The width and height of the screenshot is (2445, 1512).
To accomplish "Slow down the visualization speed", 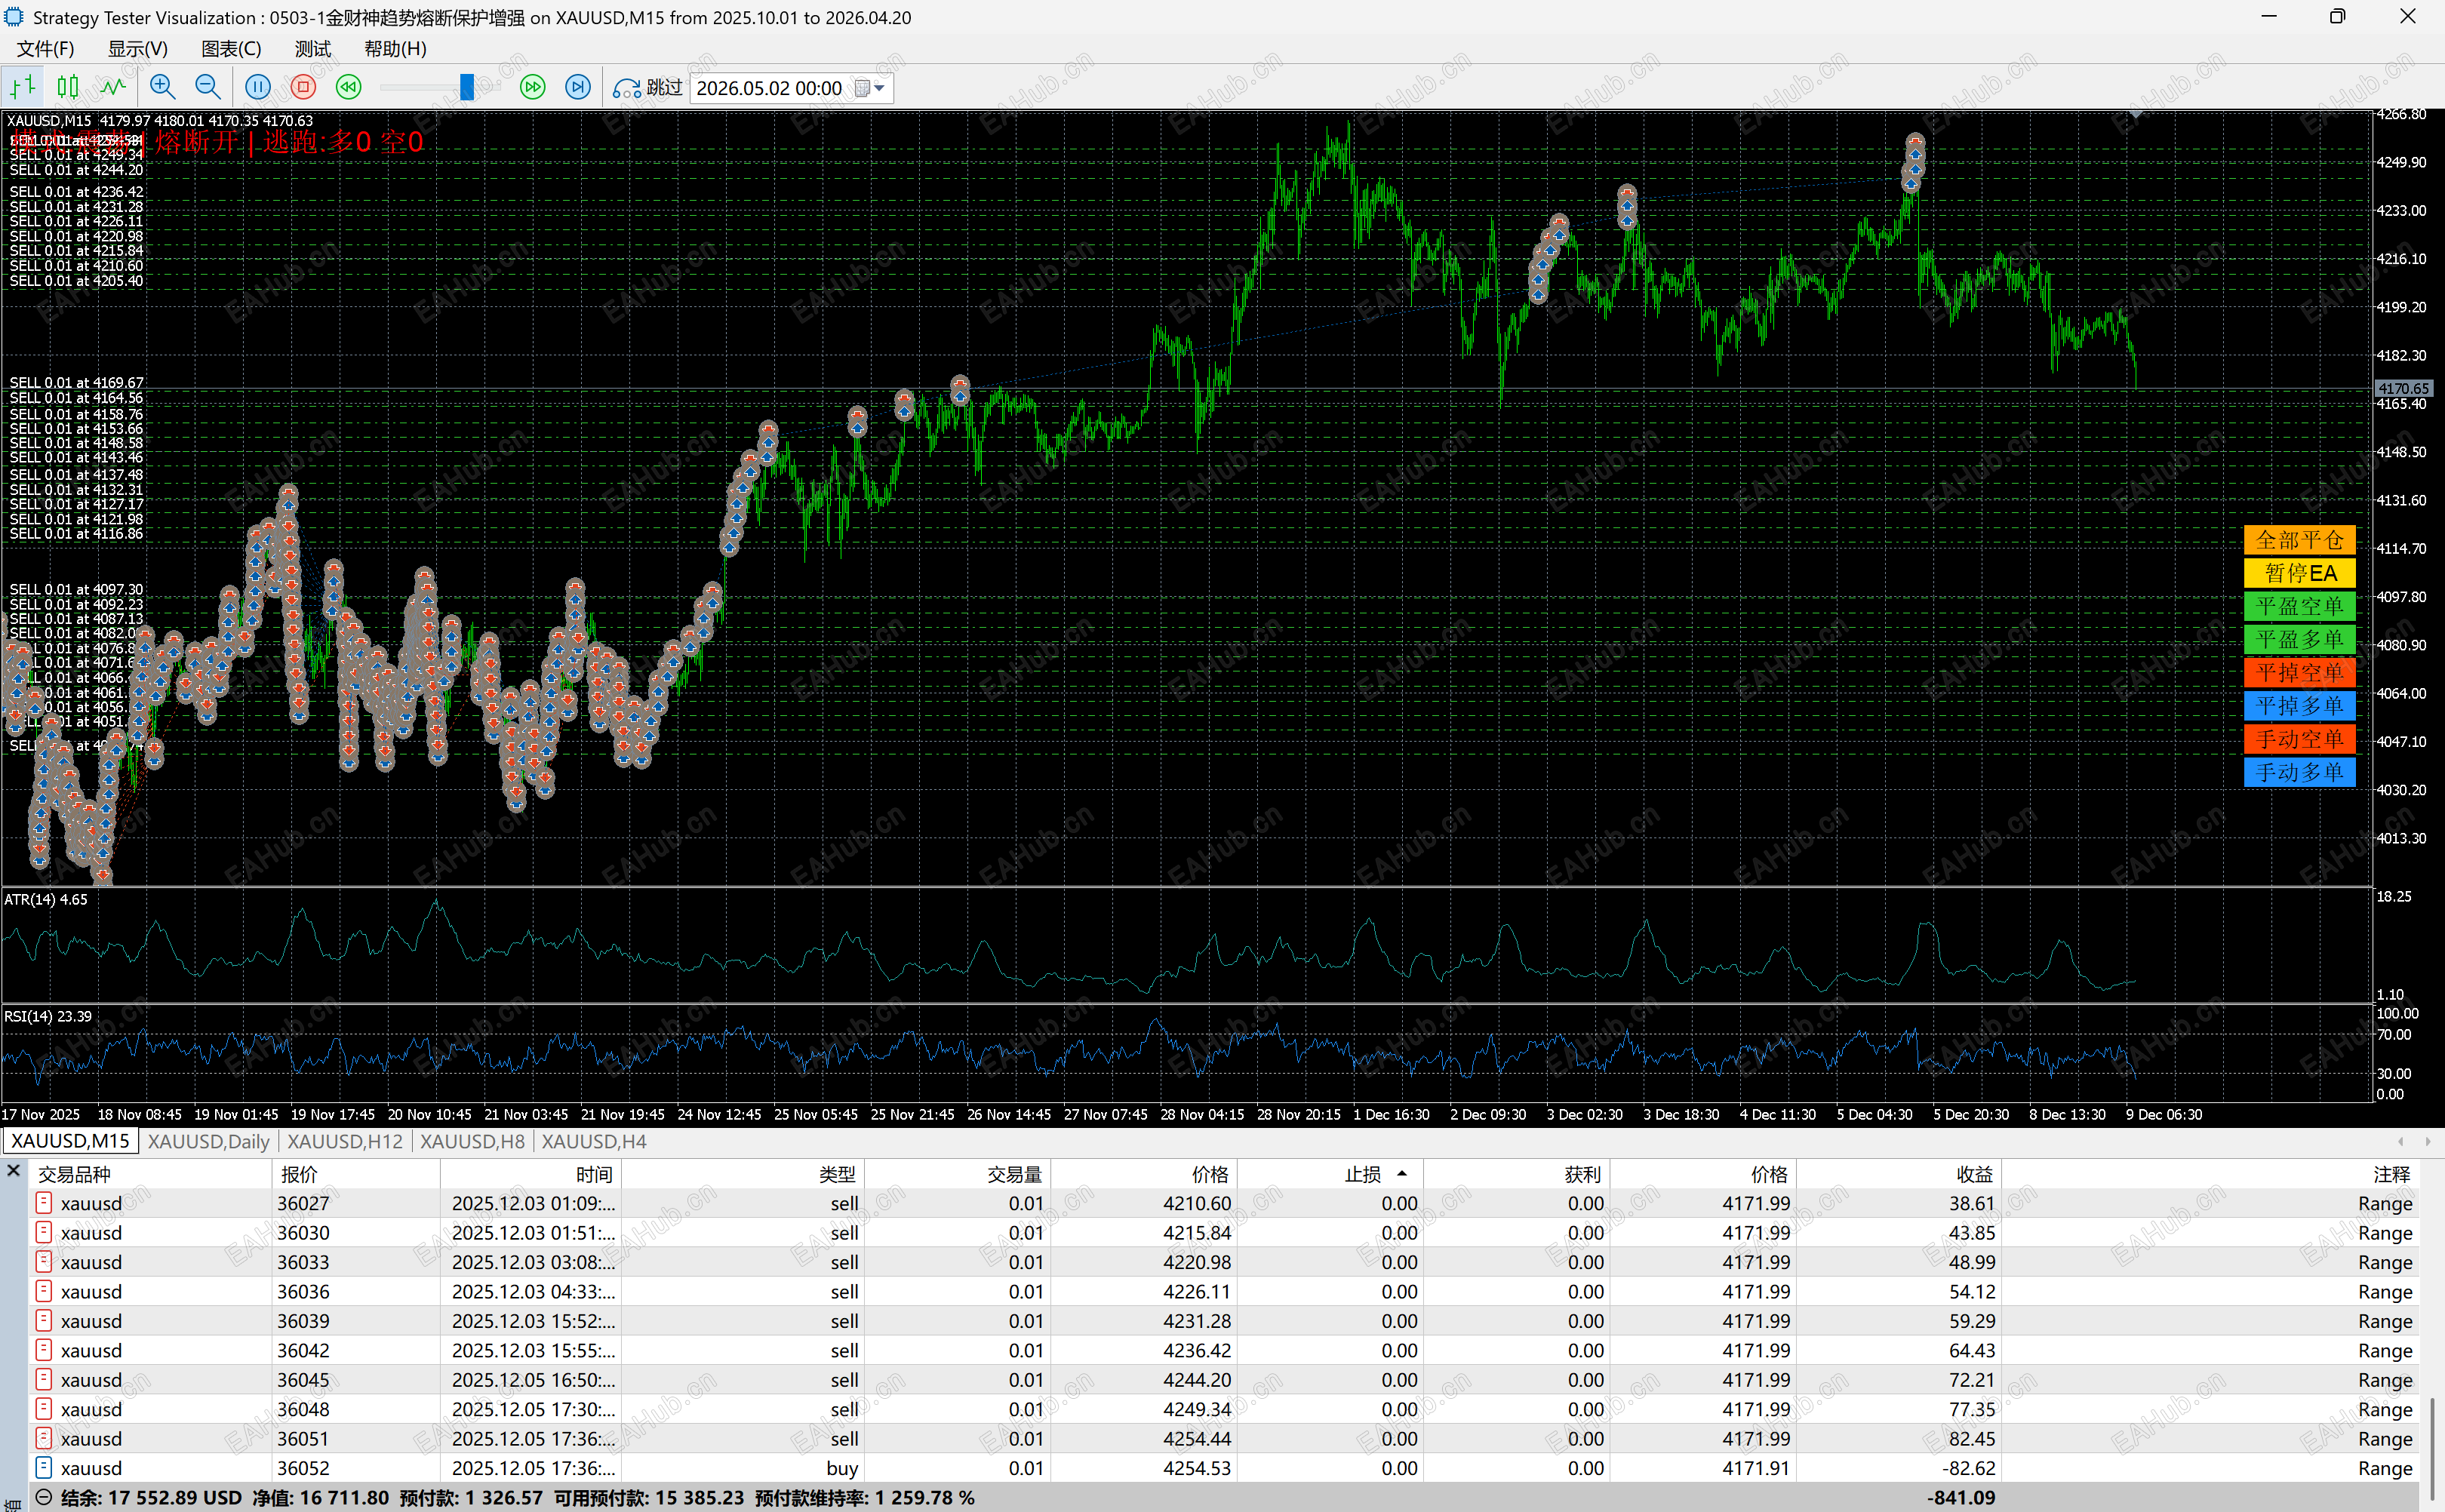I will pos(348,87).
